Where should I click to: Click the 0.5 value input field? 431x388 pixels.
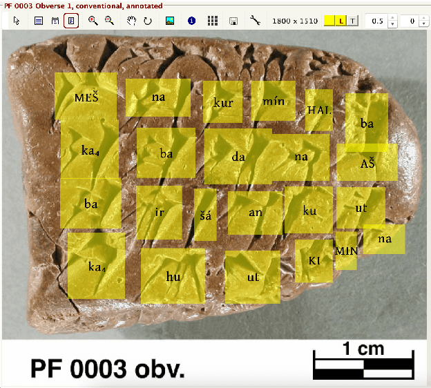(376, 21)
